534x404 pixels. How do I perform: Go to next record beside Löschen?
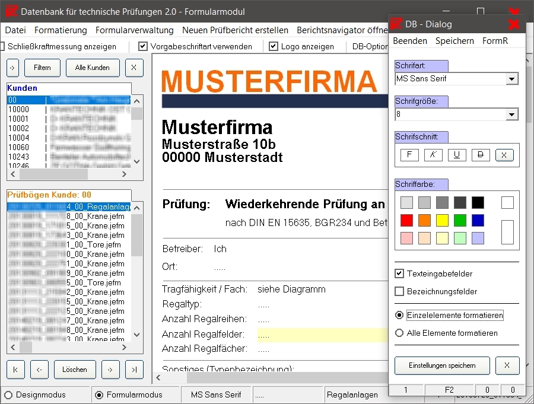(x=110, y=370)
